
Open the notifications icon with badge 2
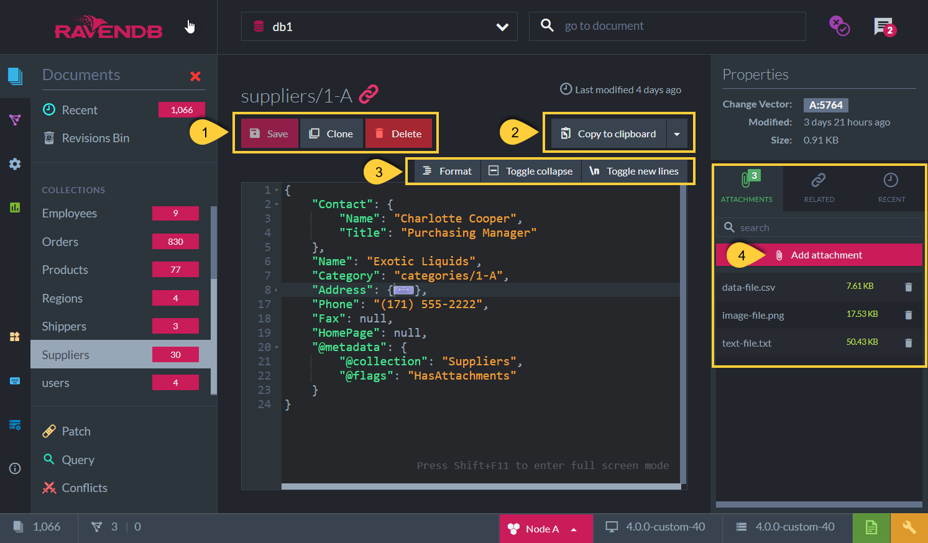click(x=884, y=27)
